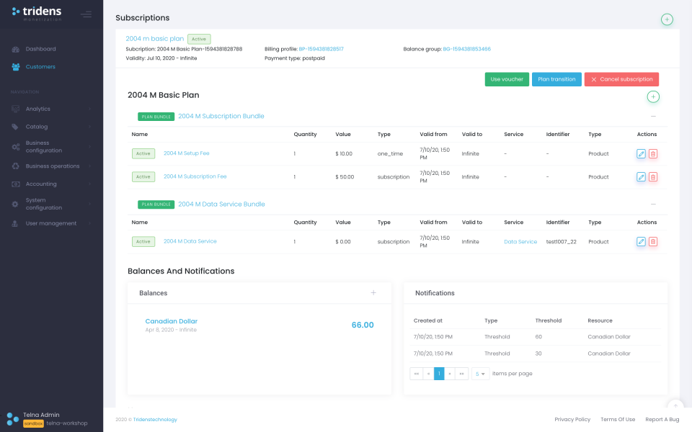
Task: Open the billing profile BP-1594381828517 link
Action: (321, 49)
